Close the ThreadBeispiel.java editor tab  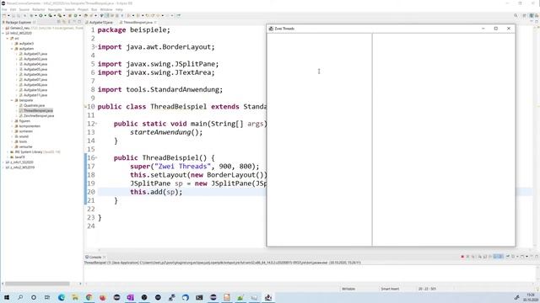coord(155,23)
